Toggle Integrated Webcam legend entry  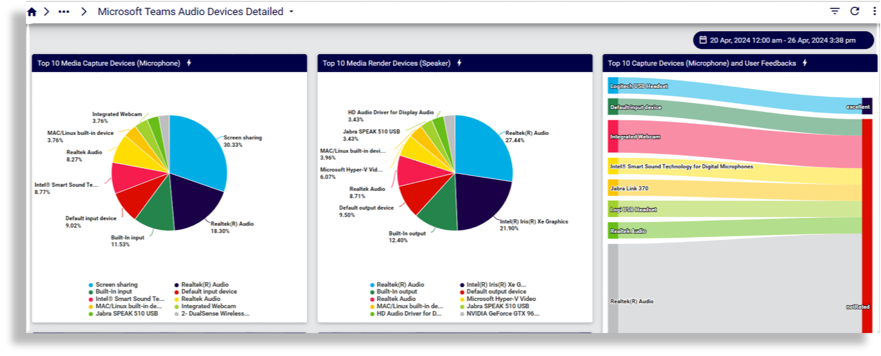pyautogui.click(x=205, y=306)
